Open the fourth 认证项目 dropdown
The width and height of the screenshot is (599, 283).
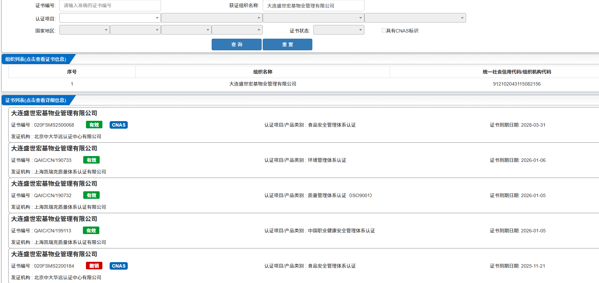415,18
